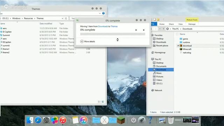Open Manage tab under Picture Tools
This screenshot has width=224, height=126.
192,24
